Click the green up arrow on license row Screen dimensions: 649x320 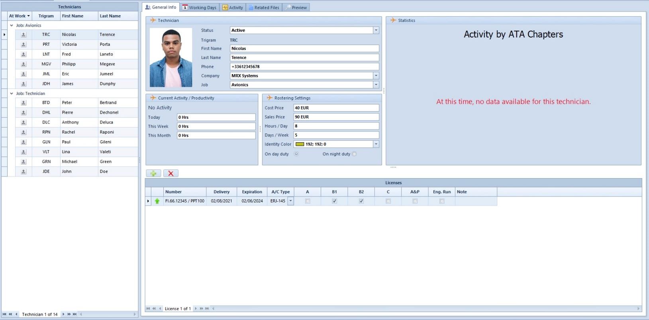[157, 201]
